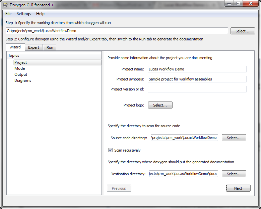Click Select button for Project logo
261x209 pixels.
point(160,105)
